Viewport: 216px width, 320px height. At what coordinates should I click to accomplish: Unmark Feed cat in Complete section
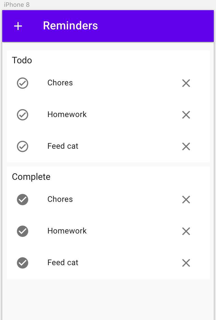tap(22, 263)
